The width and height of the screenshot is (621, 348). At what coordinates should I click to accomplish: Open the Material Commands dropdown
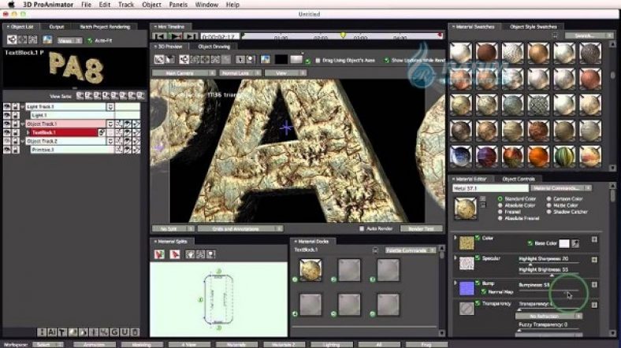tap(561, 189)
